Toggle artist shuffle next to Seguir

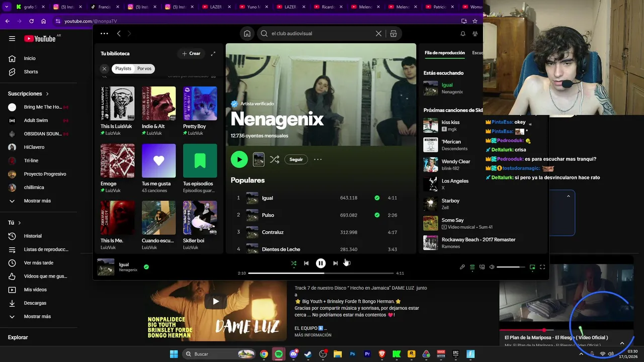pos(274,159)
